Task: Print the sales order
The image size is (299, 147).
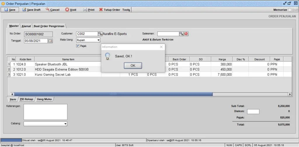Action: click(89, 10)
